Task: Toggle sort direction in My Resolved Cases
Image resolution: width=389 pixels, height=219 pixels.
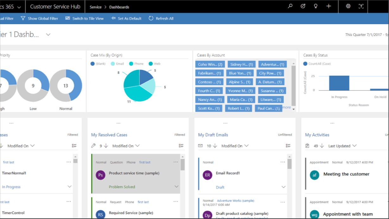Action: (x=106, y=146)
